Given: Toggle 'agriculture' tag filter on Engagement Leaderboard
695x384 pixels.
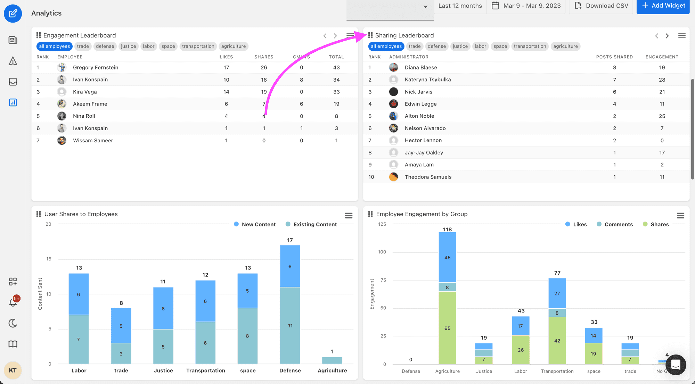Looking at the screenshot, I should [x=233, y=46].
